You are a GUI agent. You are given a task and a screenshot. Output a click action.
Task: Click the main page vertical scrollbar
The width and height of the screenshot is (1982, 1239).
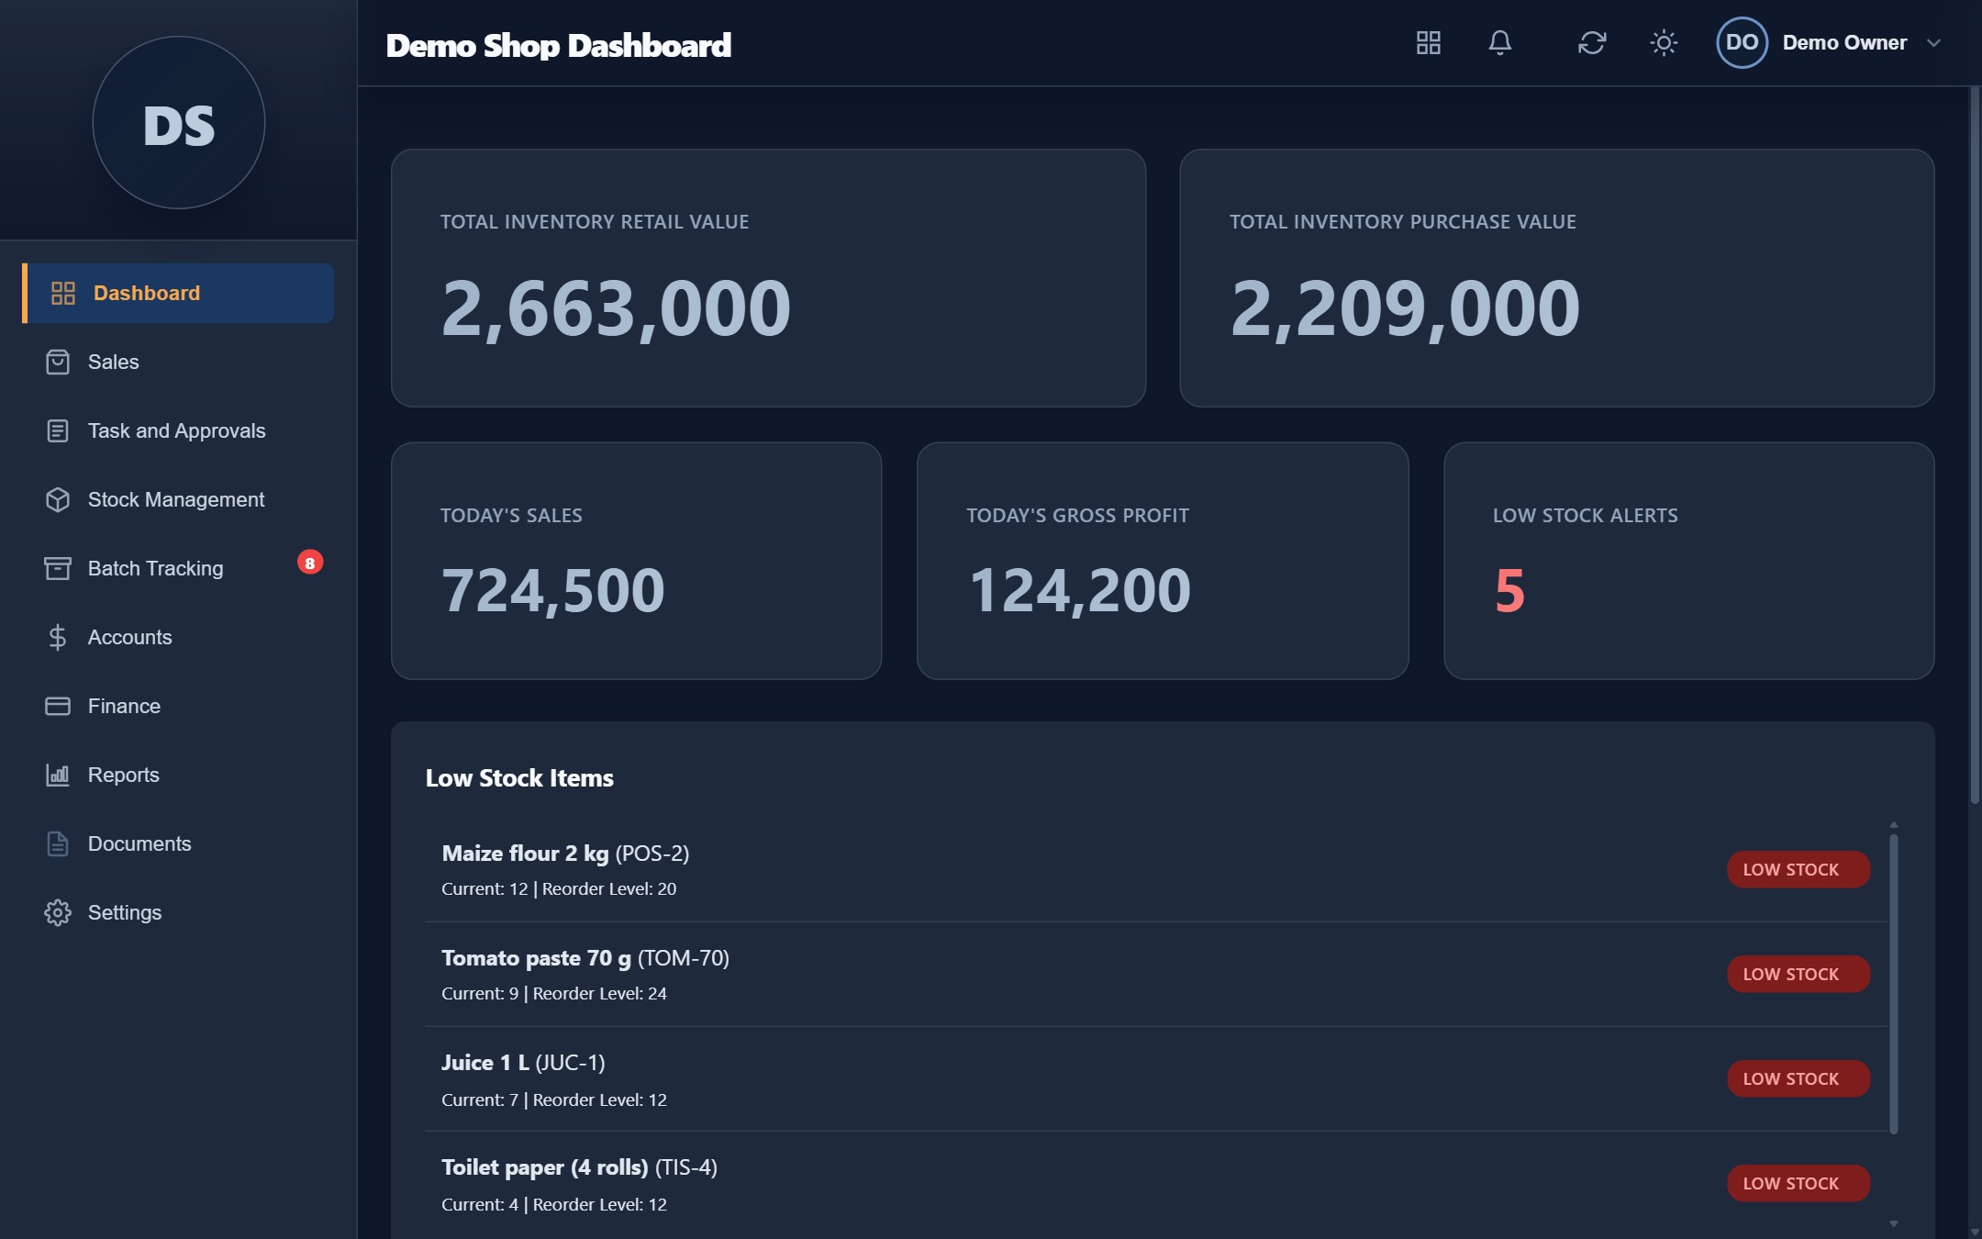pos(1975,446)
